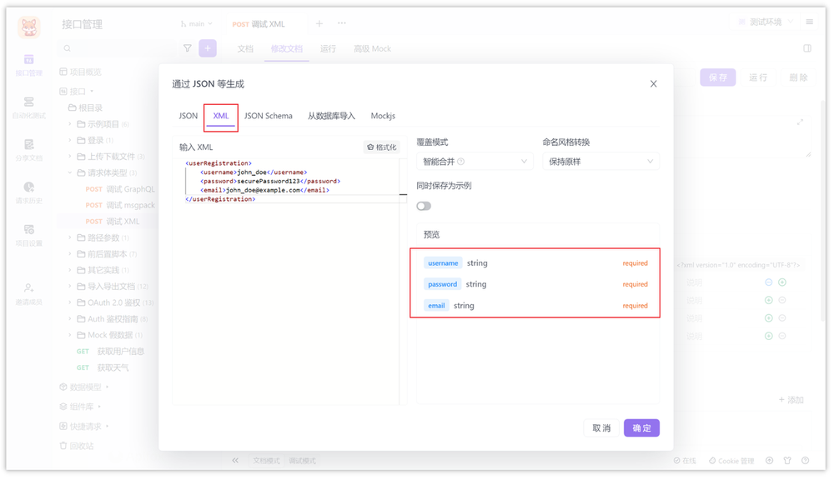834x480 pixels.
Task: Open the 覆盖模式 smart merge dropdown
Action: tap(475, 161)
